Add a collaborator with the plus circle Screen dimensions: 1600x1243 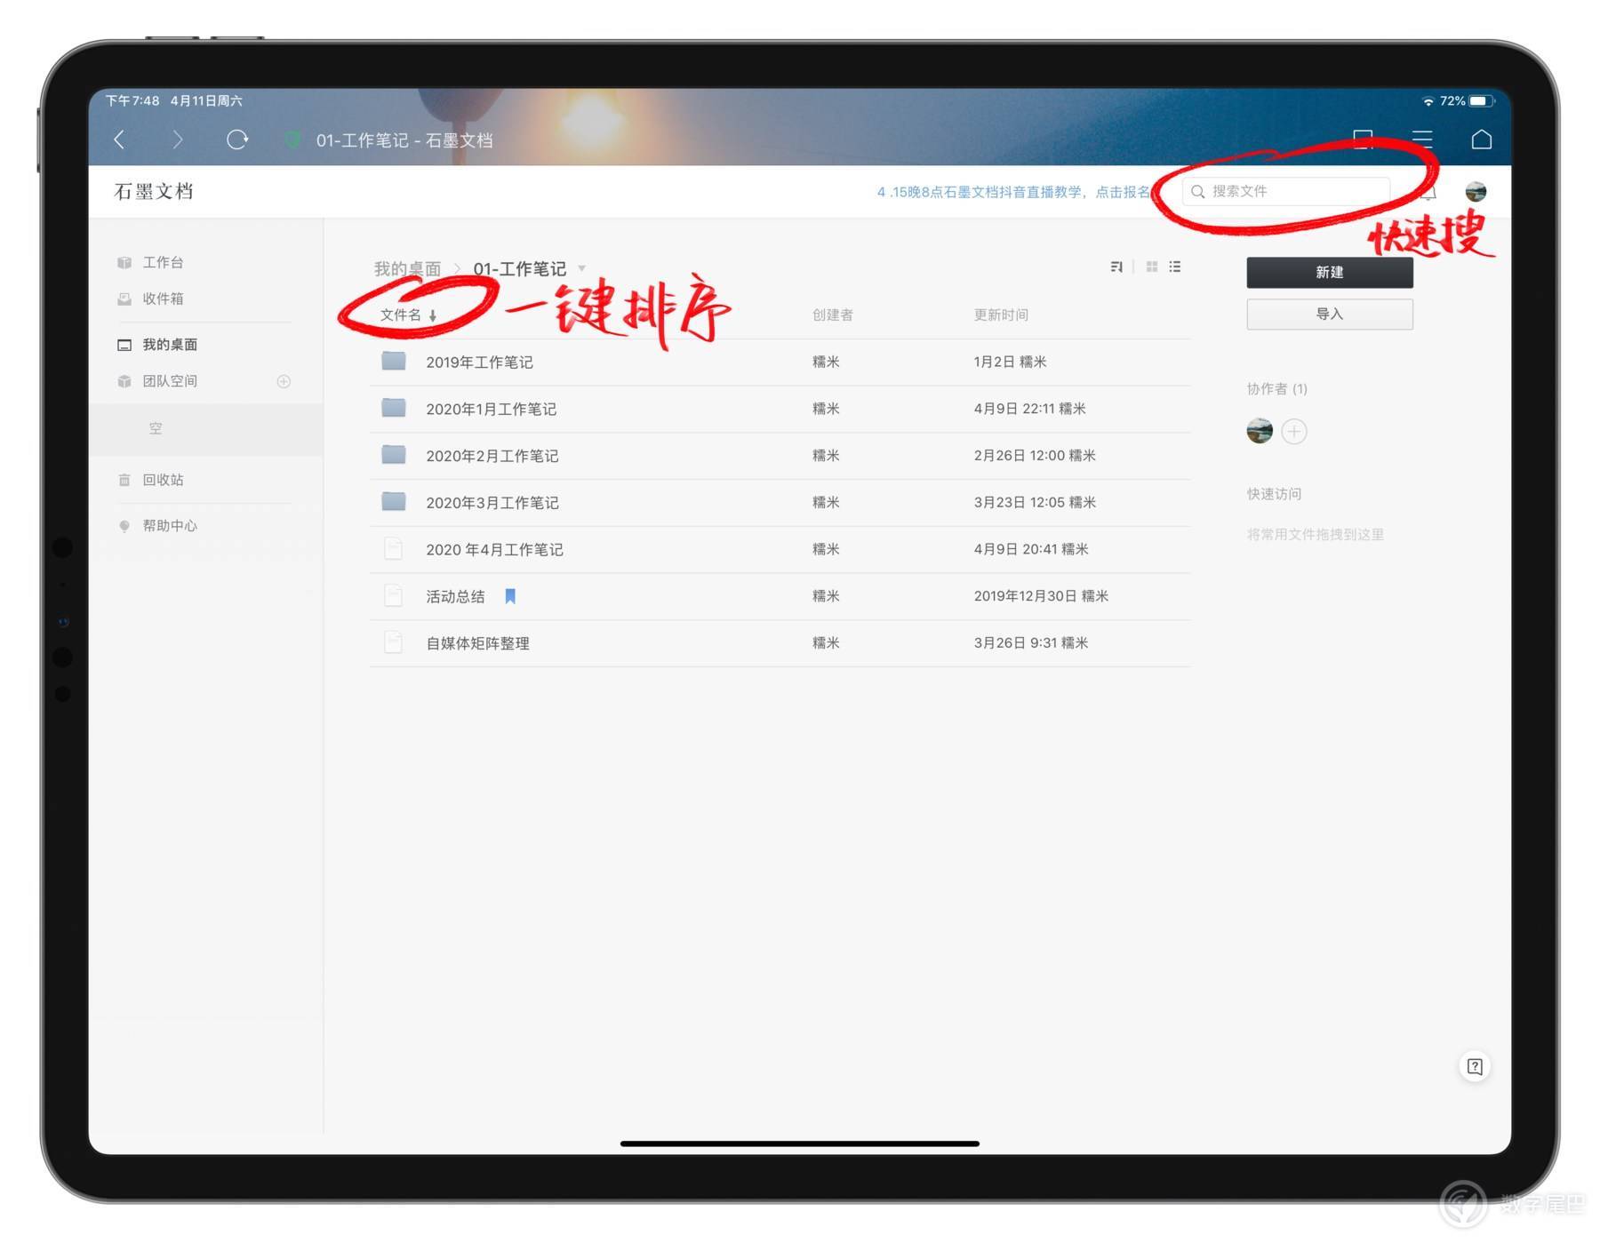(x=1294, y=432)
